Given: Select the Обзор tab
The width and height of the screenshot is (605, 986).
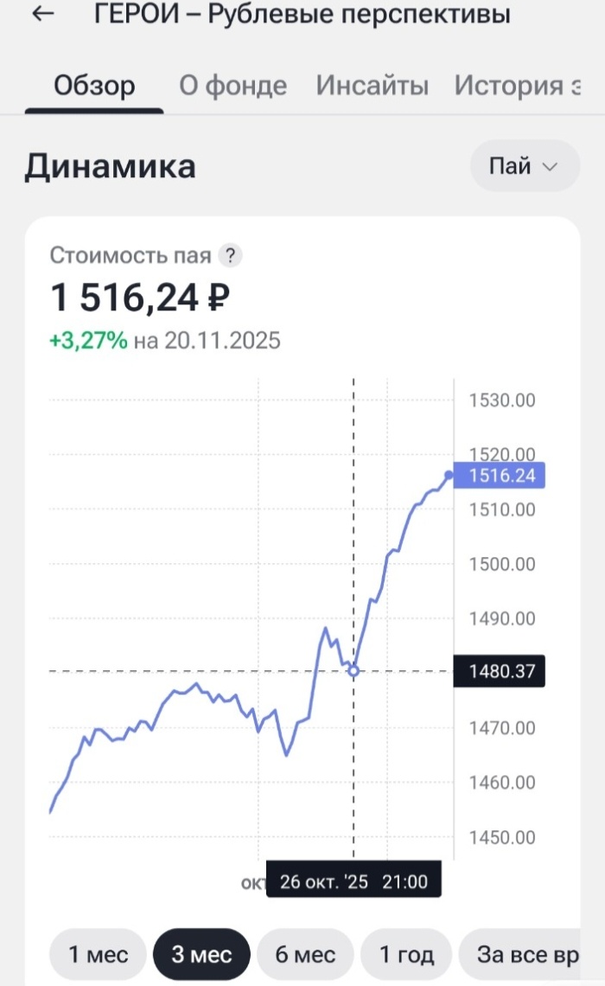Looking at the screenshot, I should 95,86.
